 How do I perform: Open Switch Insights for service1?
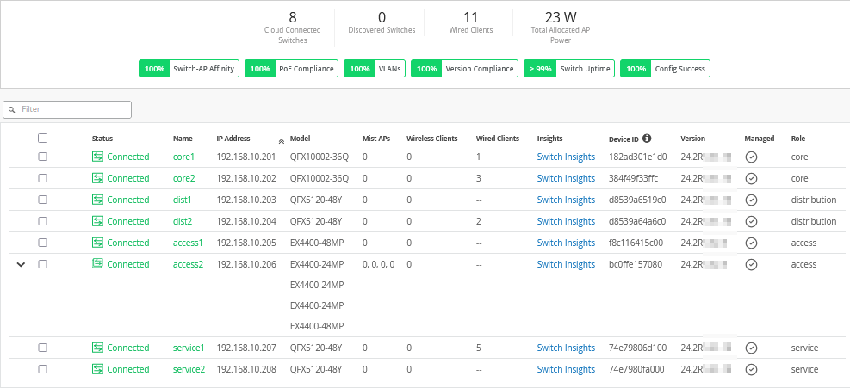point(566,348)
